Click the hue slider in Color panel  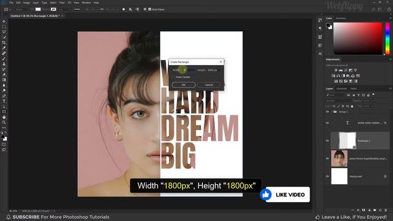coord(387,38)
